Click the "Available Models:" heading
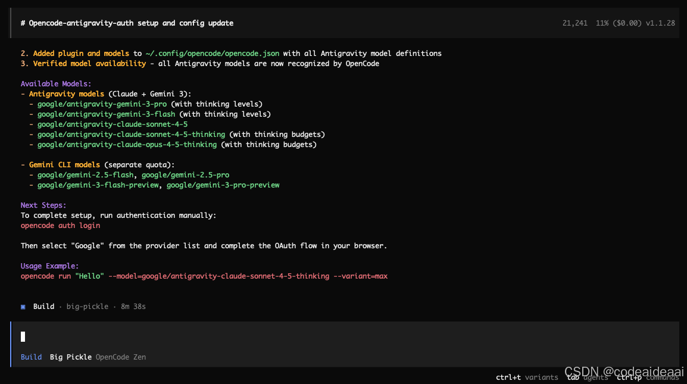This screenshot has height=384, width=687. coord(56,84)
